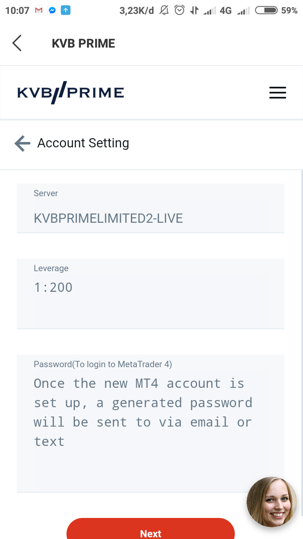The height and width of the screenshot is (539, 303).
Task: Tap the alarm clock status icon
Action: click(x=180, y=10)
